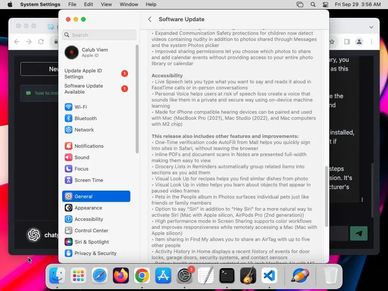
Task: Open Sound settings
Action: click(96, 157)
